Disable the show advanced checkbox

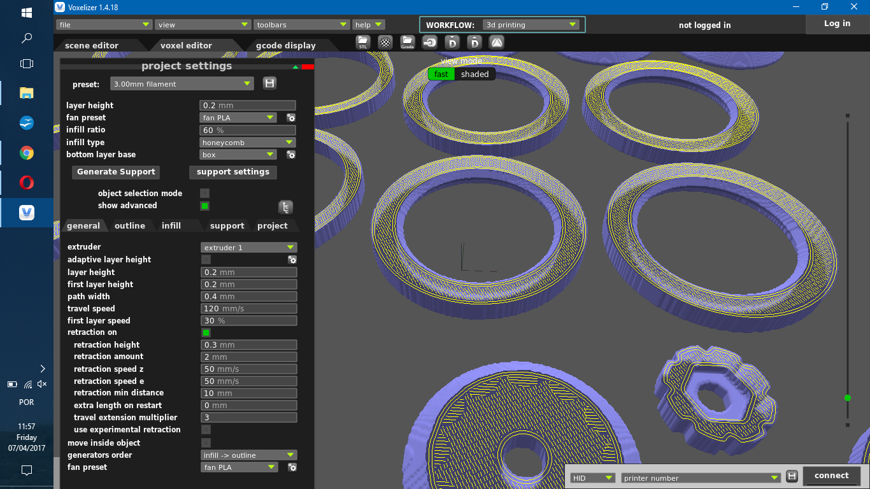204,206
